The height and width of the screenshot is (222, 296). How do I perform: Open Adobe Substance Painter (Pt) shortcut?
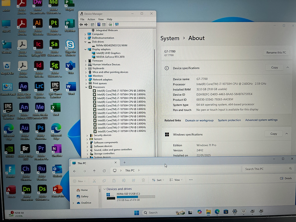(54, 27)
